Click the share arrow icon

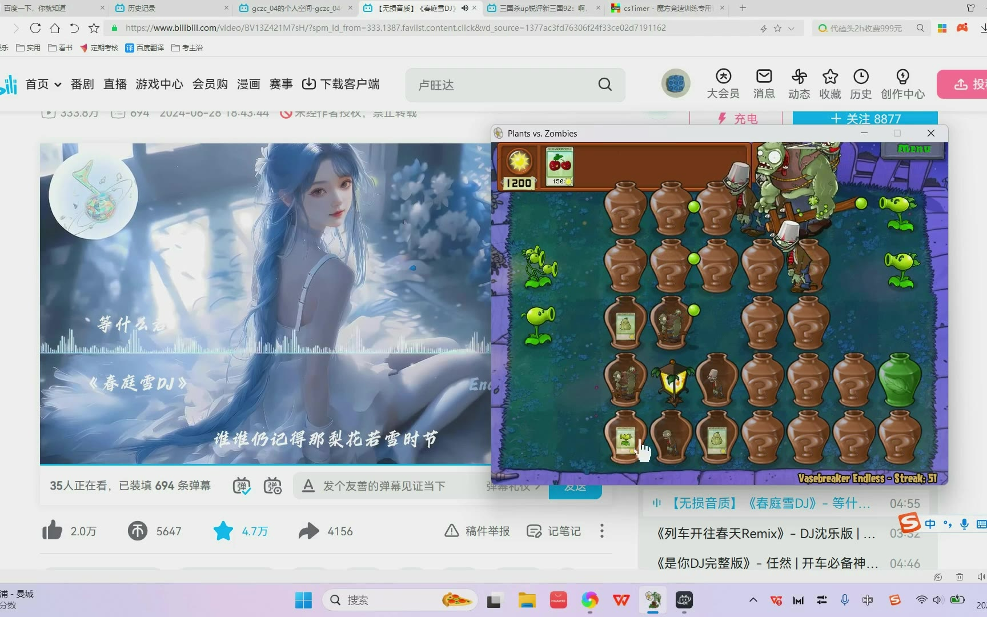point(308,531)
